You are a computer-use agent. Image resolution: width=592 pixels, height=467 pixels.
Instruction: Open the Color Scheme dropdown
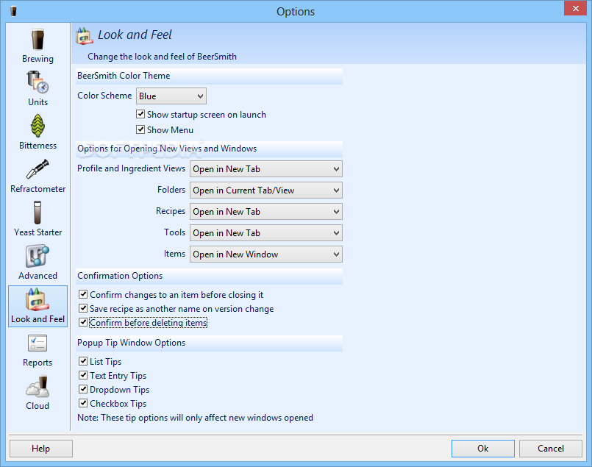tap(171, 96)
